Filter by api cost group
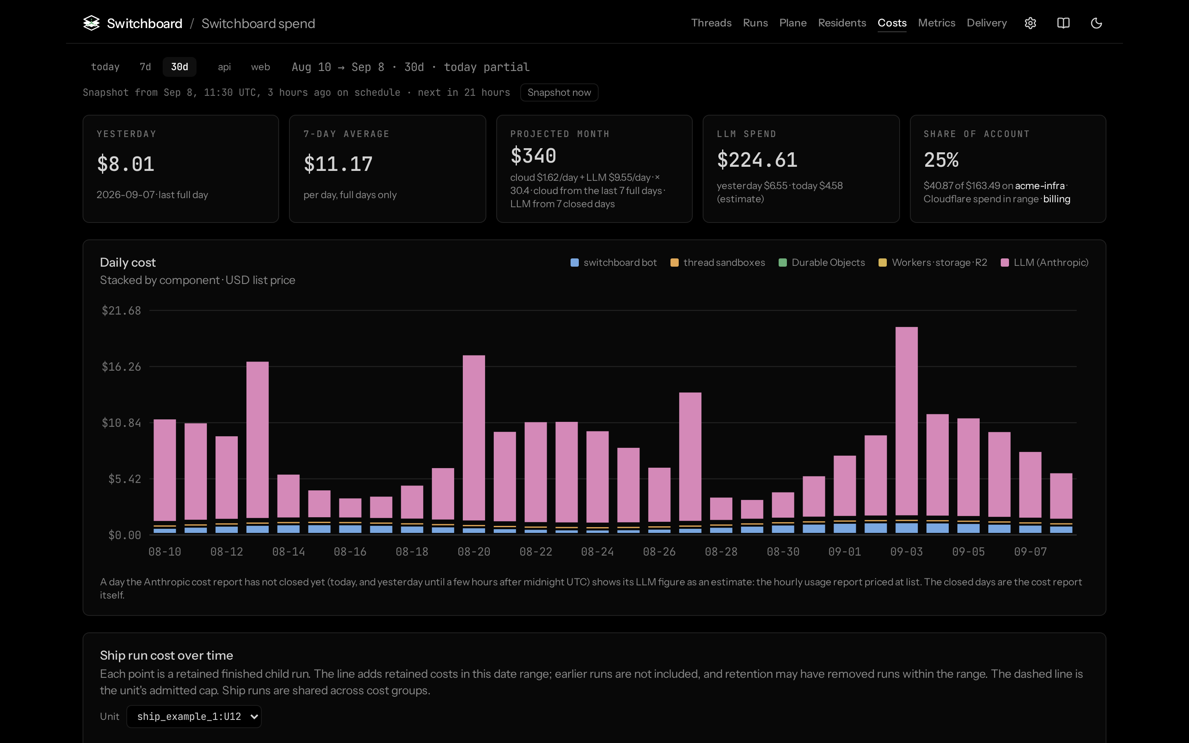 coord(224,67)
